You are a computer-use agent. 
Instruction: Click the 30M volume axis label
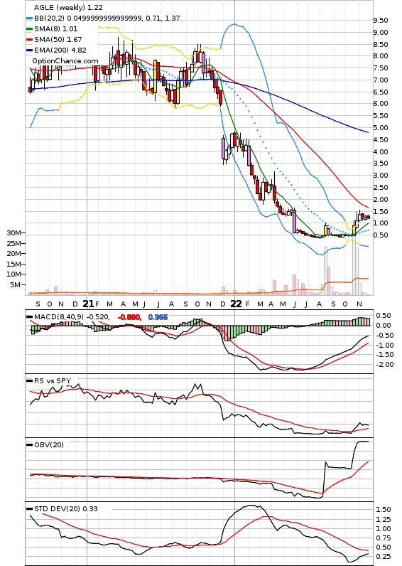click(x=13, y=233)
